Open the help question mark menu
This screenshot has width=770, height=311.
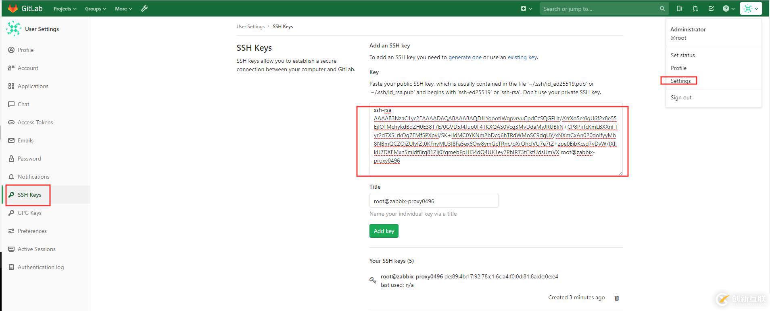click(x=728, y=8)
